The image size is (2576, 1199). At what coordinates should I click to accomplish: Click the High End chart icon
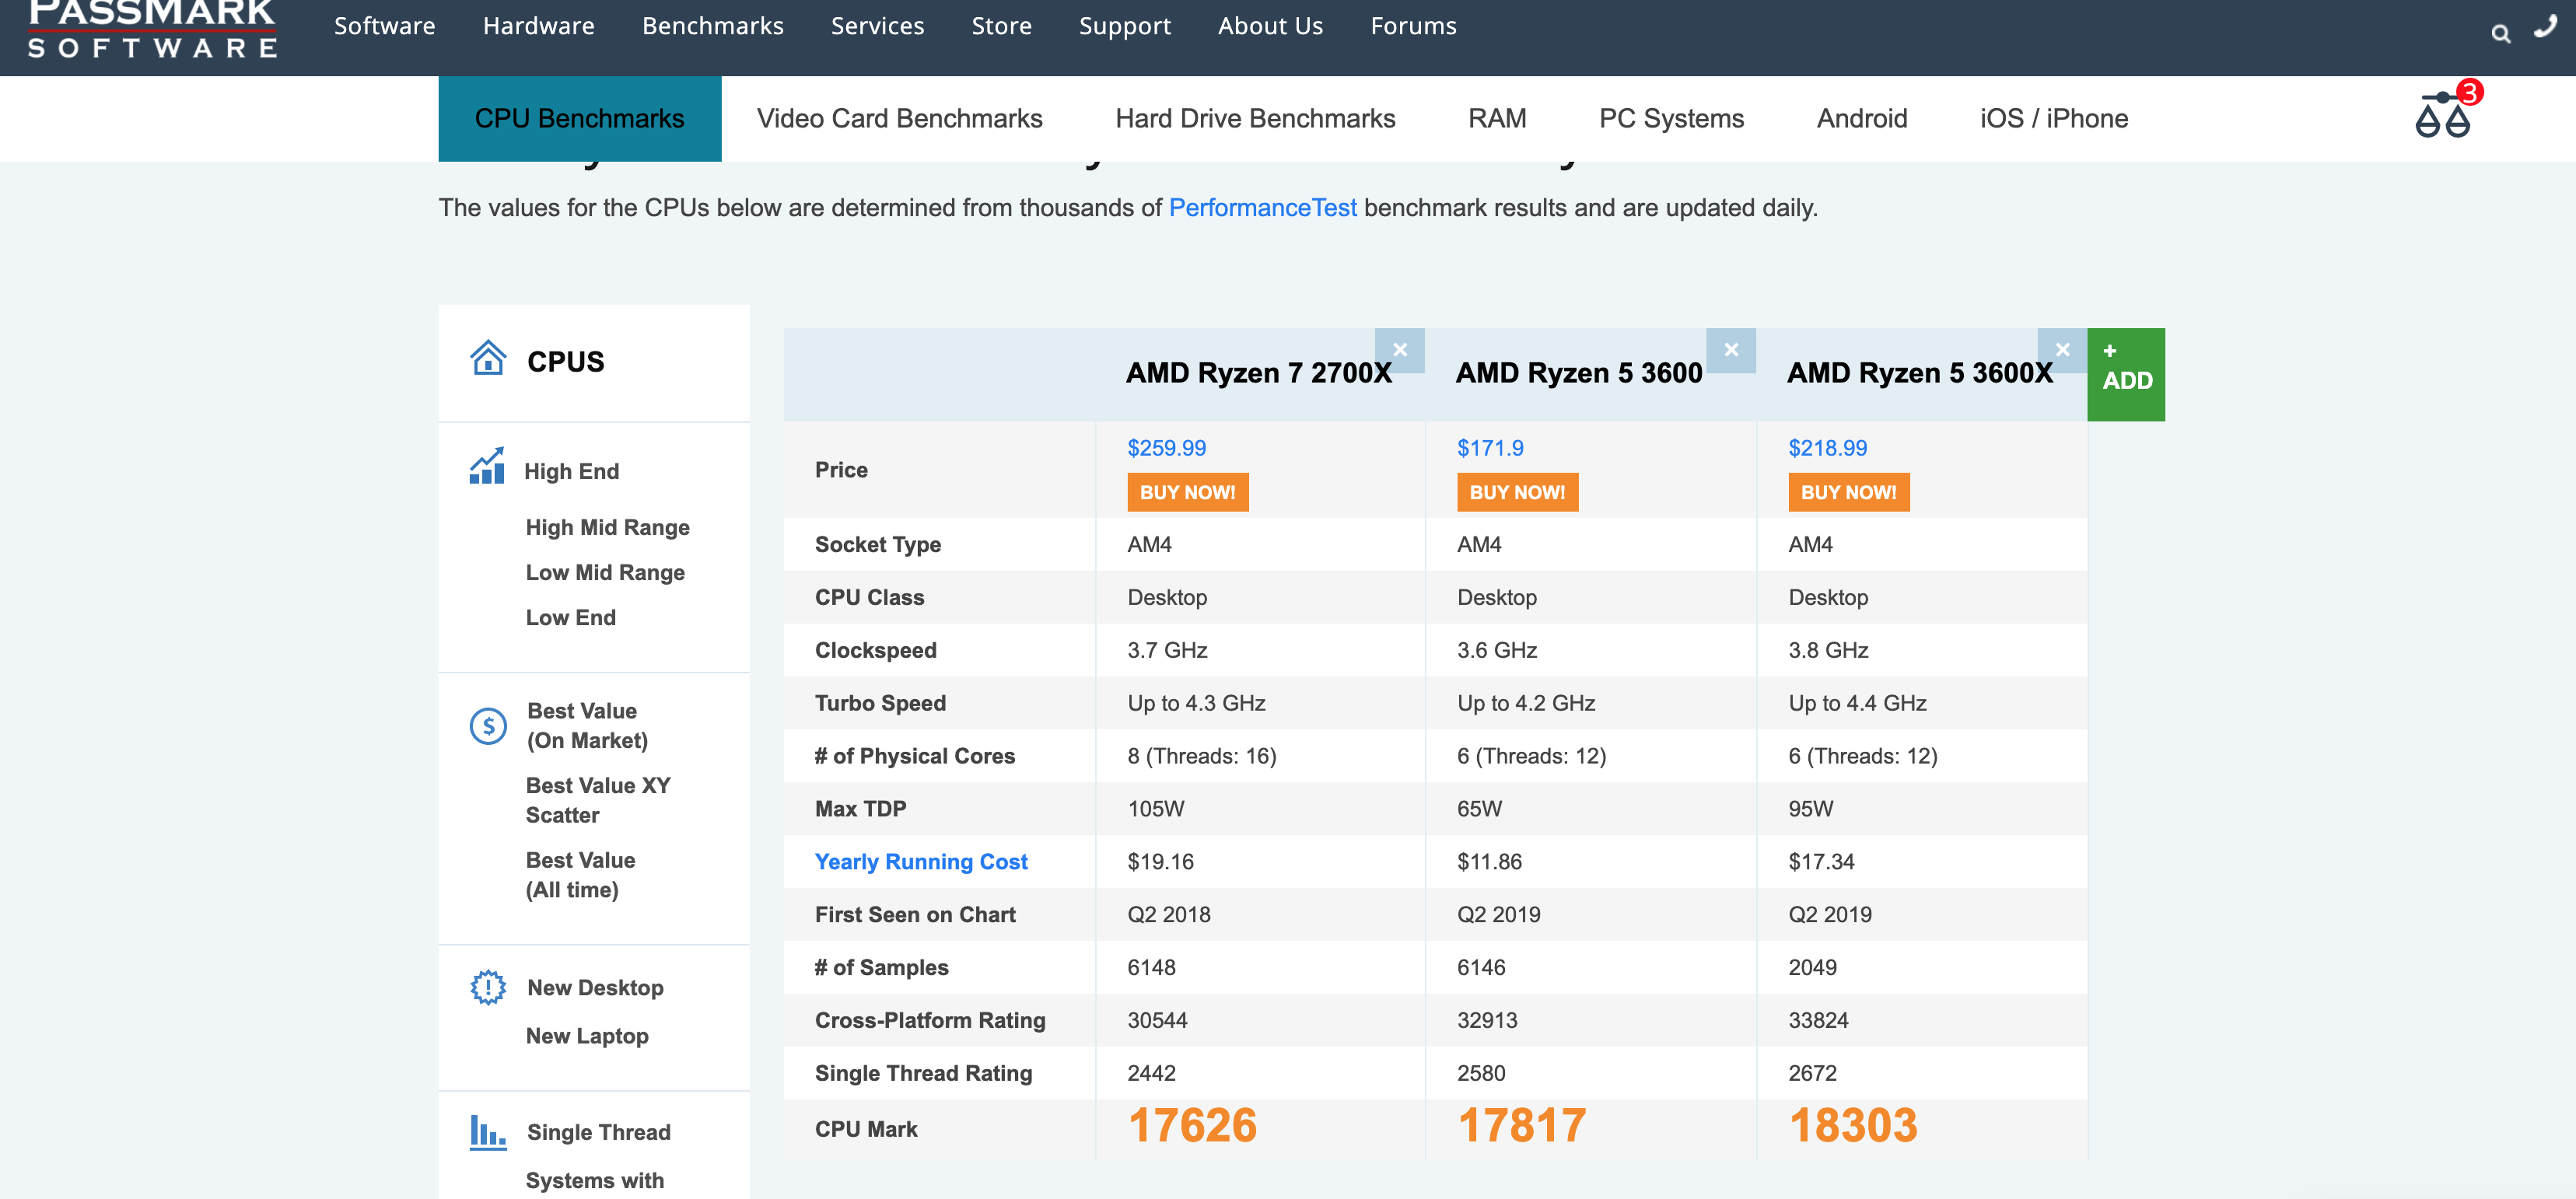487,467
